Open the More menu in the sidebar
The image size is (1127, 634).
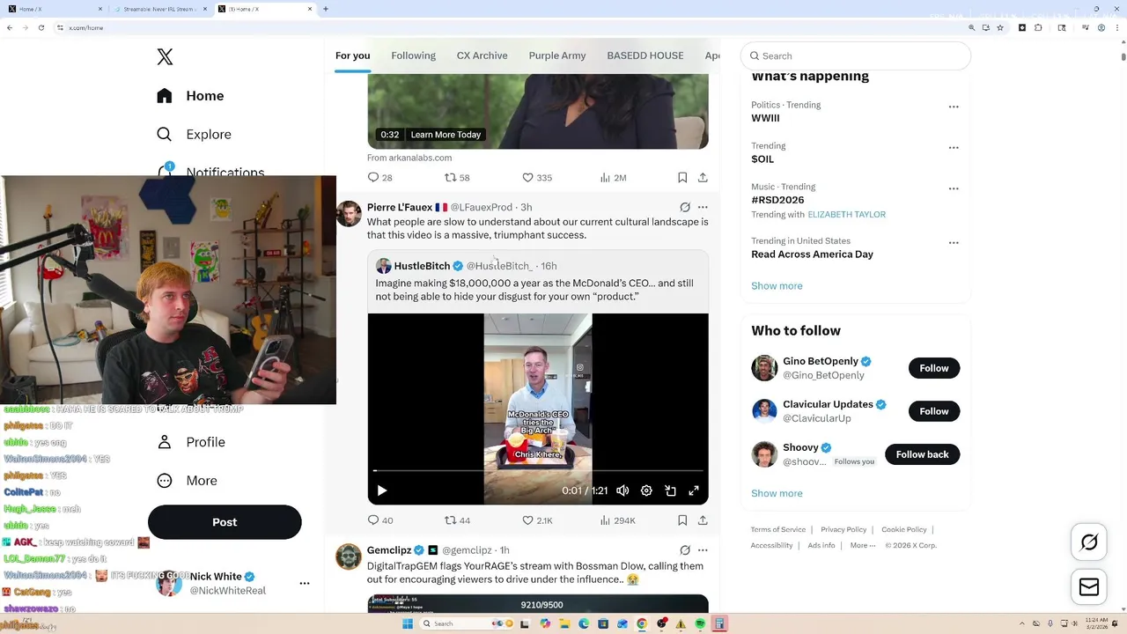pos(187,481)
